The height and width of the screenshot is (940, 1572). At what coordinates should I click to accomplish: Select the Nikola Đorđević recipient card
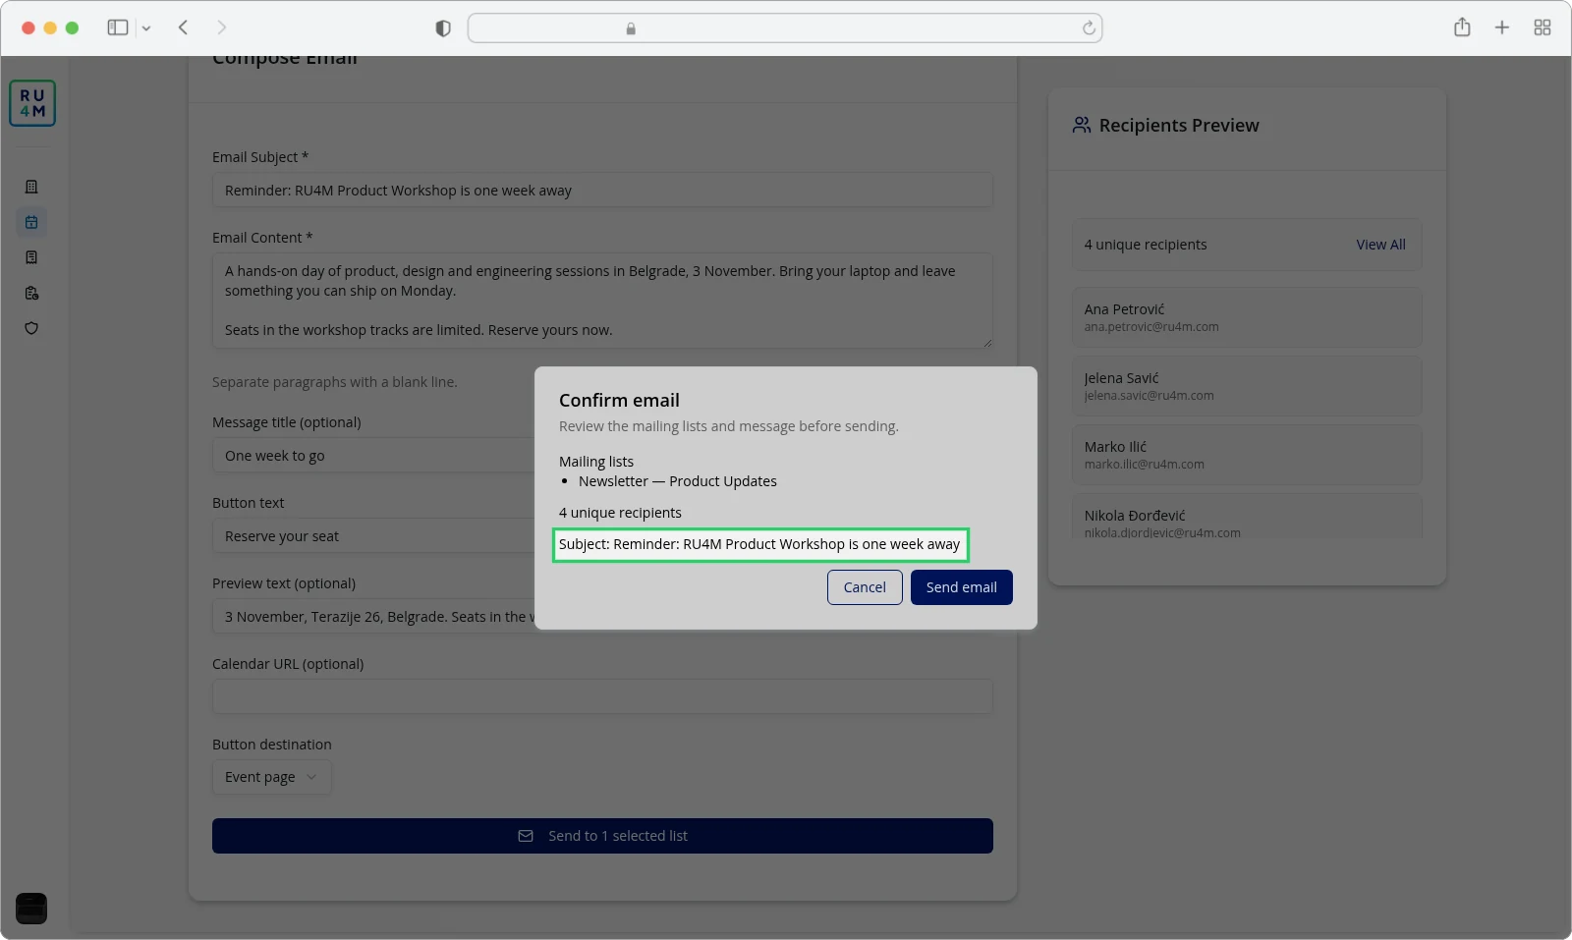pos(1247,517)
